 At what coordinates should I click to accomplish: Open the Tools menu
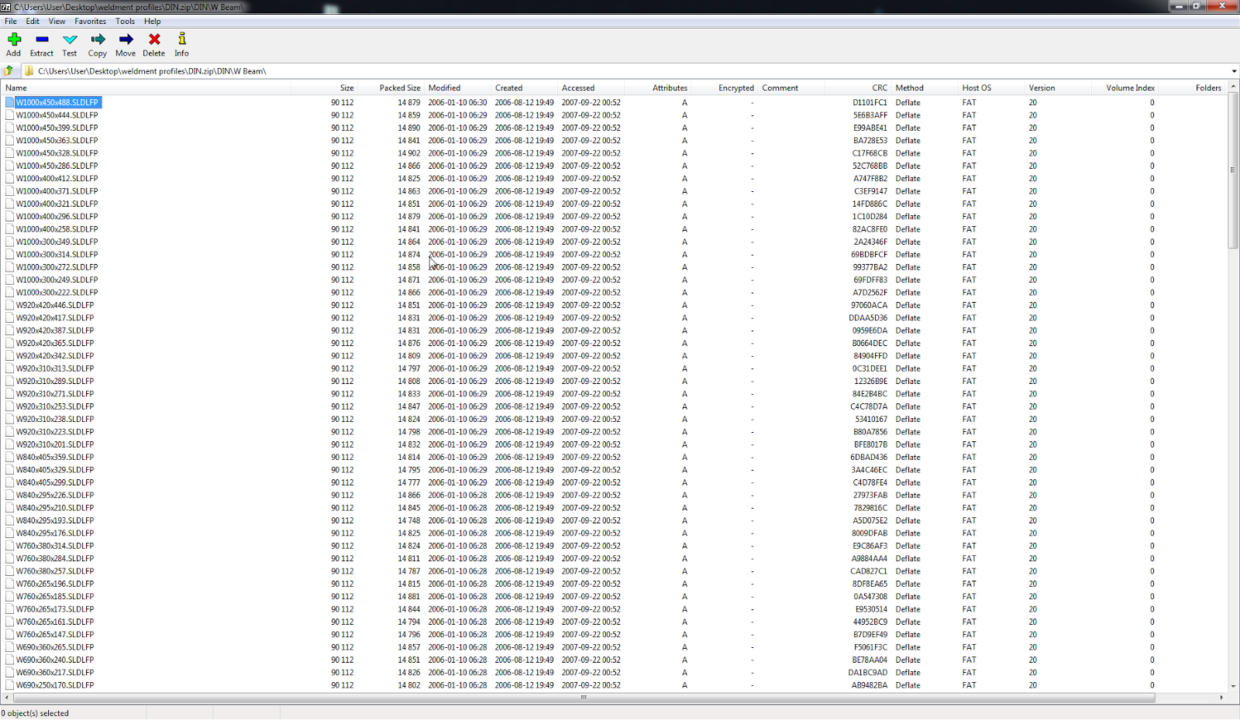[x=125, y=21]
